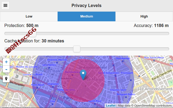Screen dimensions: 173x108
Task: Click the Rue Saint-Maur station label
Action: (154, 58)
